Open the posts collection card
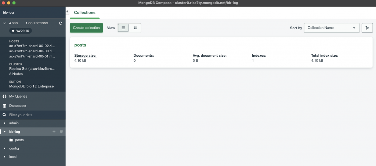The height and width of the screenshot is (166, 376). coord(221,52)
